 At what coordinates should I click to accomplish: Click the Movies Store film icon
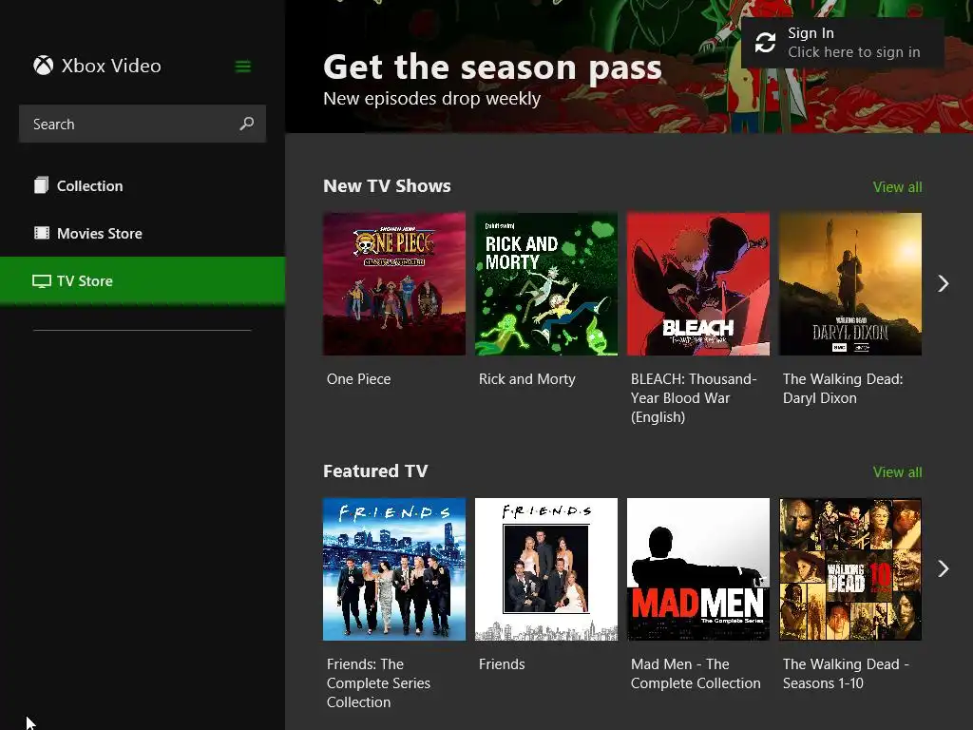[x=42, y=233]
